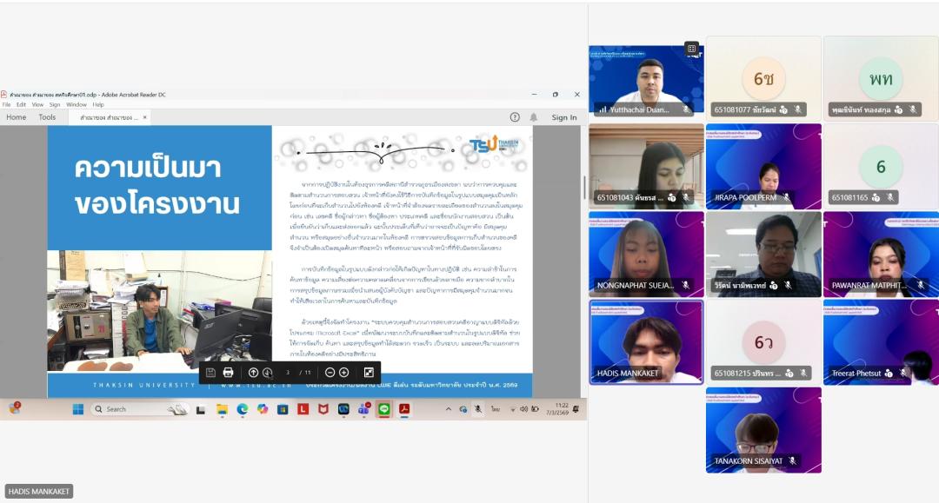Image resolution: width=939 pixels, height=503 pixels.
Task: Toggle the microphone mute icon in system tray
Action: (x=479, y=408)
